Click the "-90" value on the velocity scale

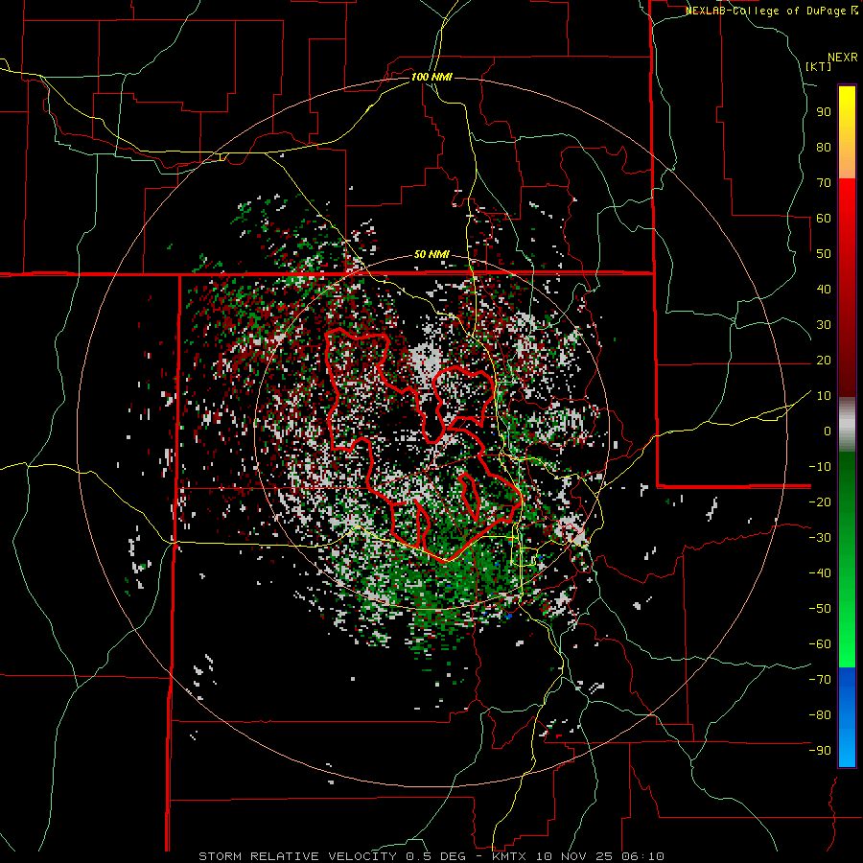pos(820,751)
